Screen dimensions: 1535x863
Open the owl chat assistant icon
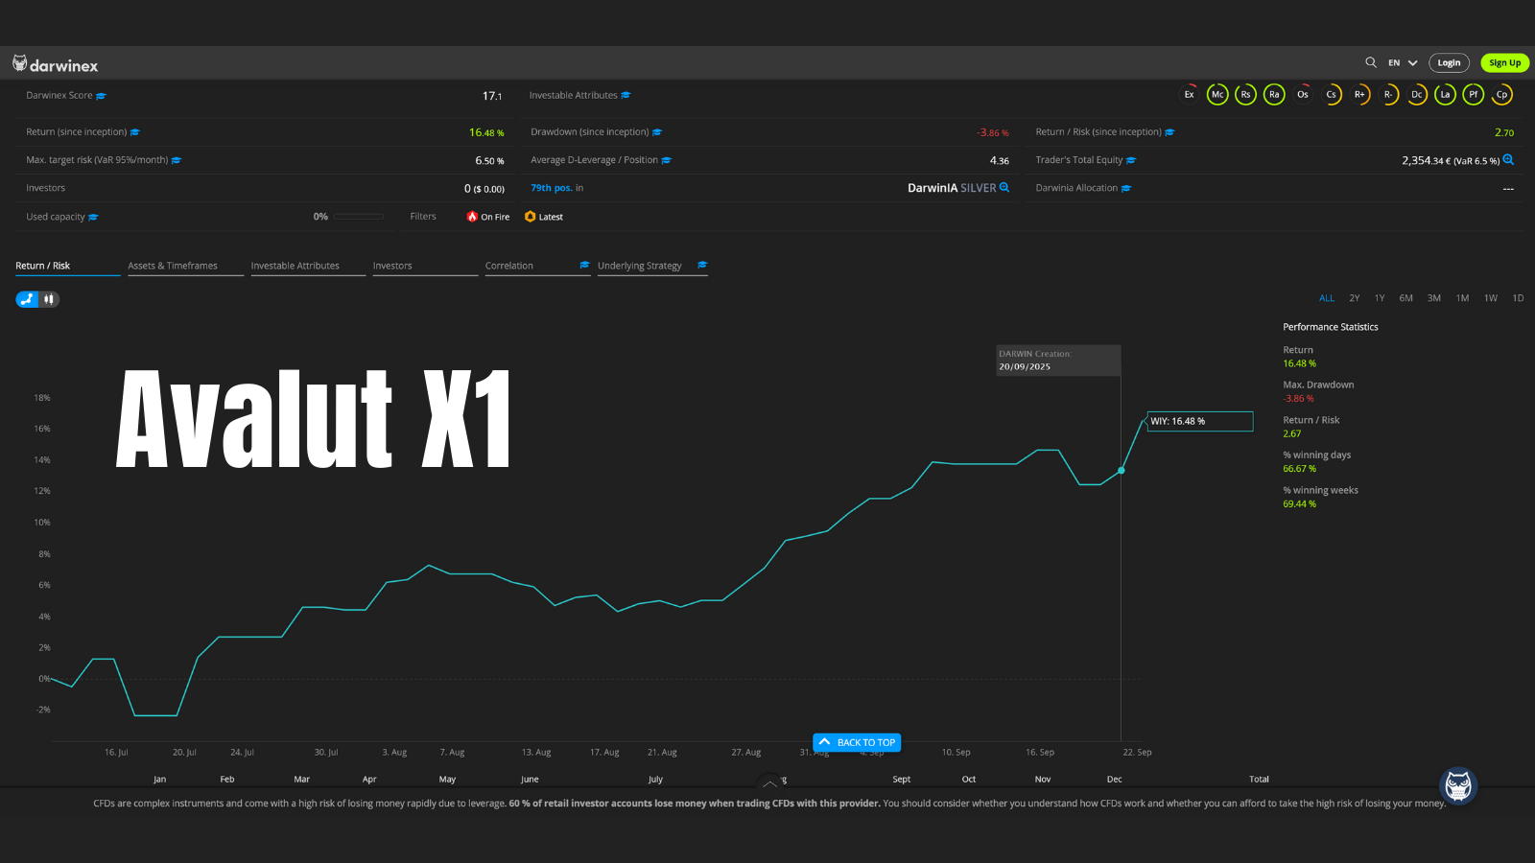pos(1458,785)
